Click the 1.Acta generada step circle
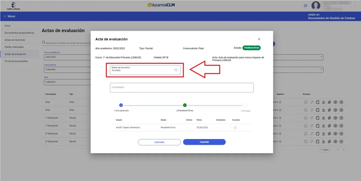Image resolution: width=361 pixels, height=181 pixels. click(121, 105)
